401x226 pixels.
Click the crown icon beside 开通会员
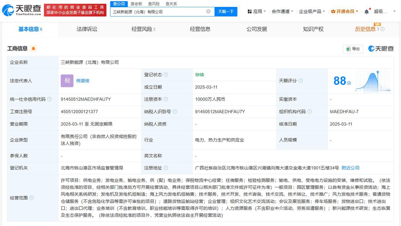(x=333, y=12)
